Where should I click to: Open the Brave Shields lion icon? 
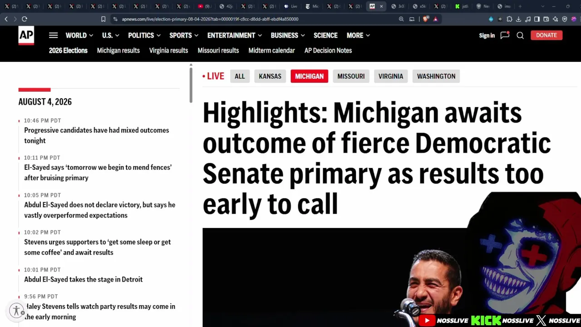425,19
